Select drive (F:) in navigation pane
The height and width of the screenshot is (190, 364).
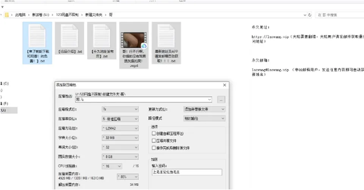(5, 103)
